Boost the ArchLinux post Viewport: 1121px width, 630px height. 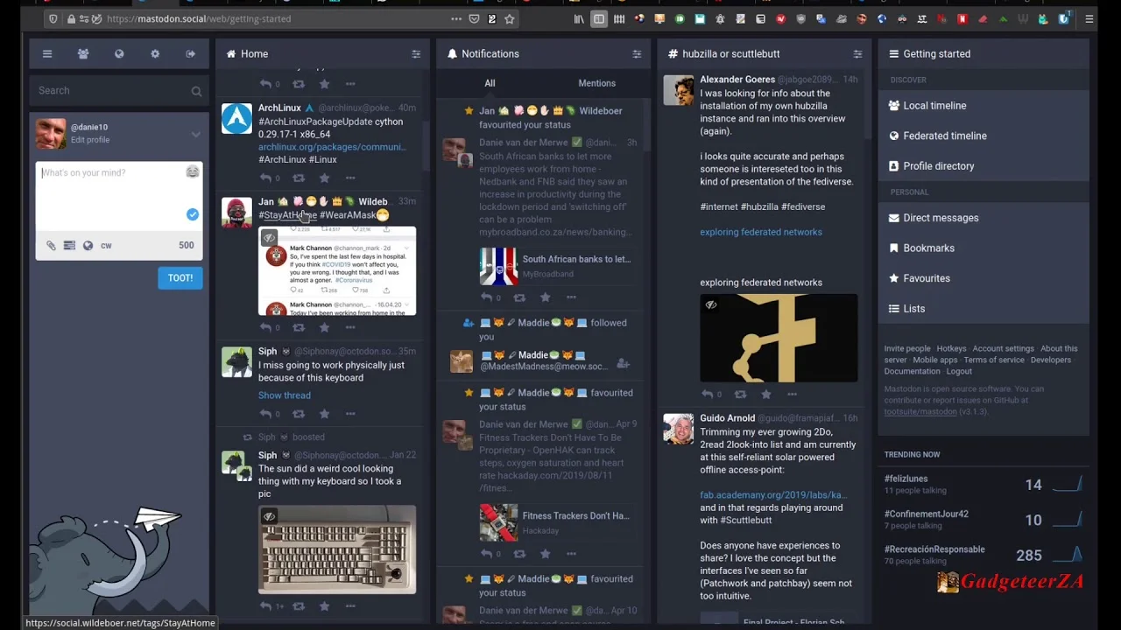[x=299, y=178]
